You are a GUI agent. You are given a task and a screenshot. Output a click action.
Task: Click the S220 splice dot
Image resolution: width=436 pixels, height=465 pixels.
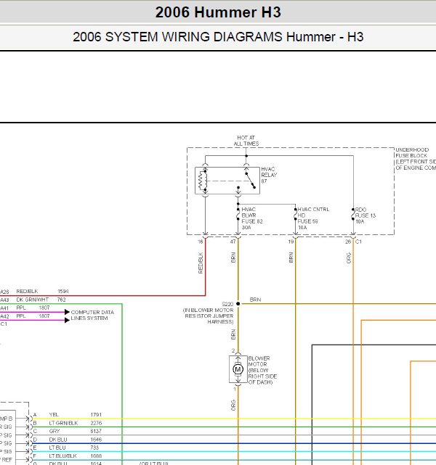pyautogui.click(x=238, y=304)
